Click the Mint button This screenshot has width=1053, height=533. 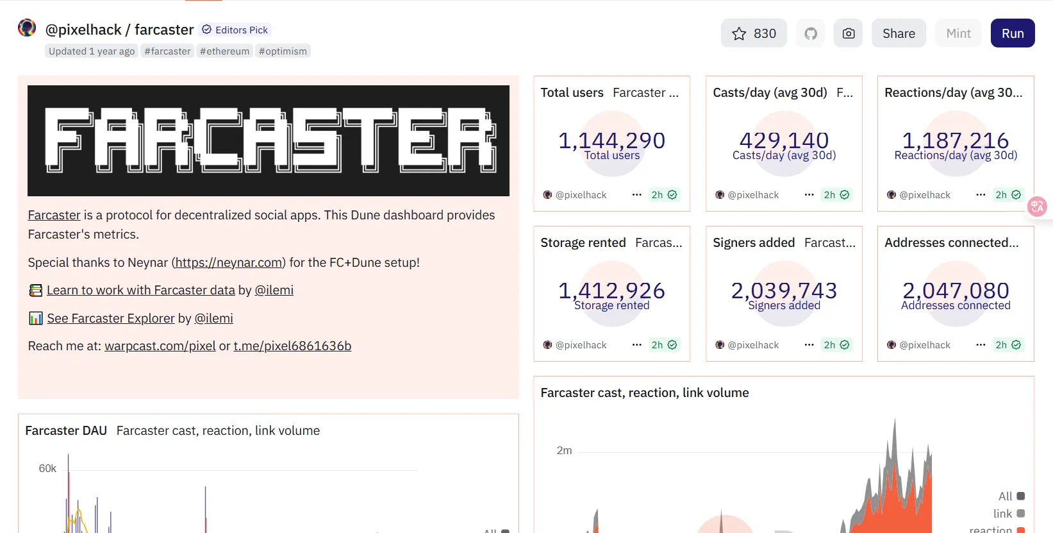[x=959, y=33]
